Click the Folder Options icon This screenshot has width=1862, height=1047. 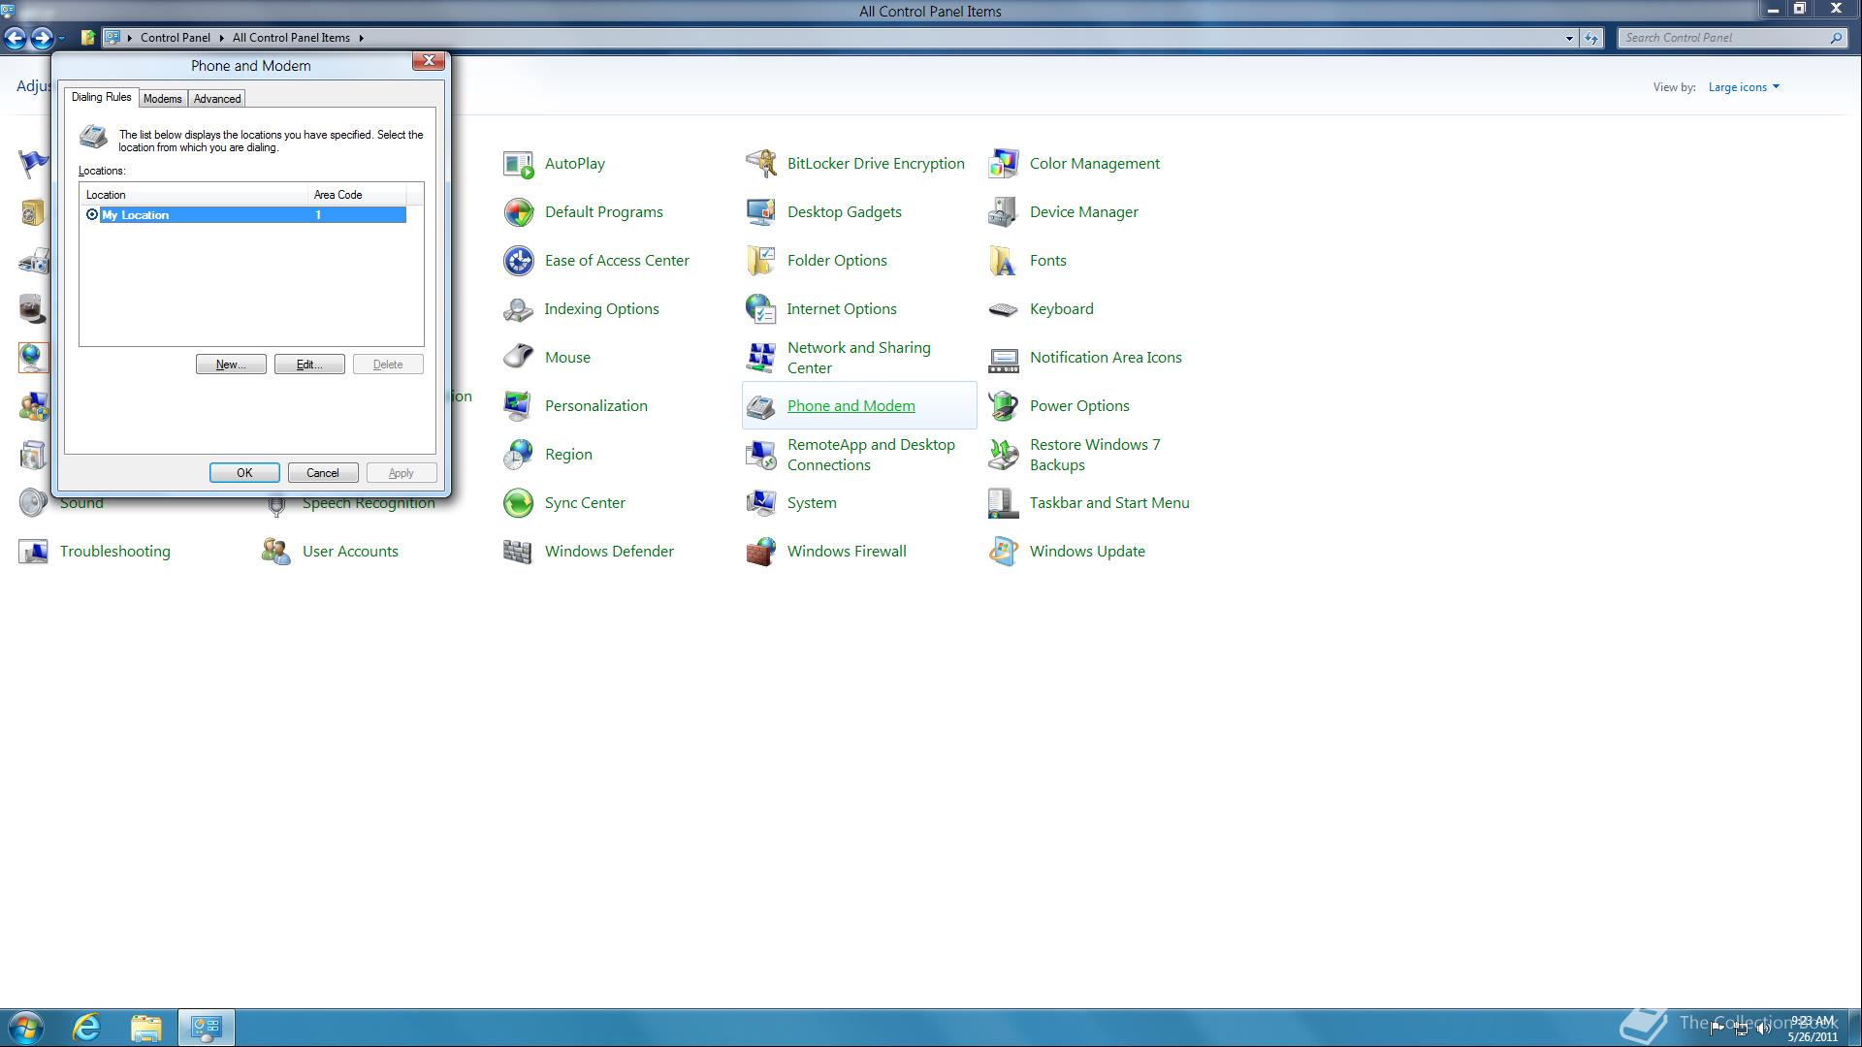point(760,261)
